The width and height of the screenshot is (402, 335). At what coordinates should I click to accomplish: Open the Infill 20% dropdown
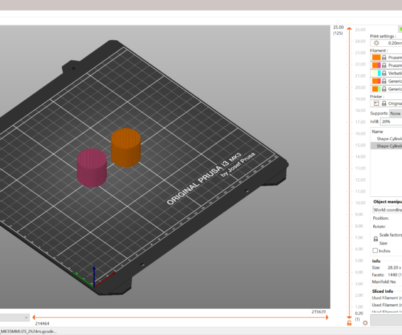[x=391, y=121]
